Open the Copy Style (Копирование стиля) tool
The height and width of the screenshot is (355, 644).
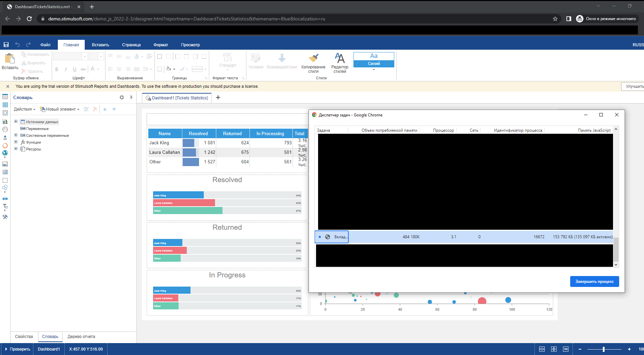click(313, 63)
